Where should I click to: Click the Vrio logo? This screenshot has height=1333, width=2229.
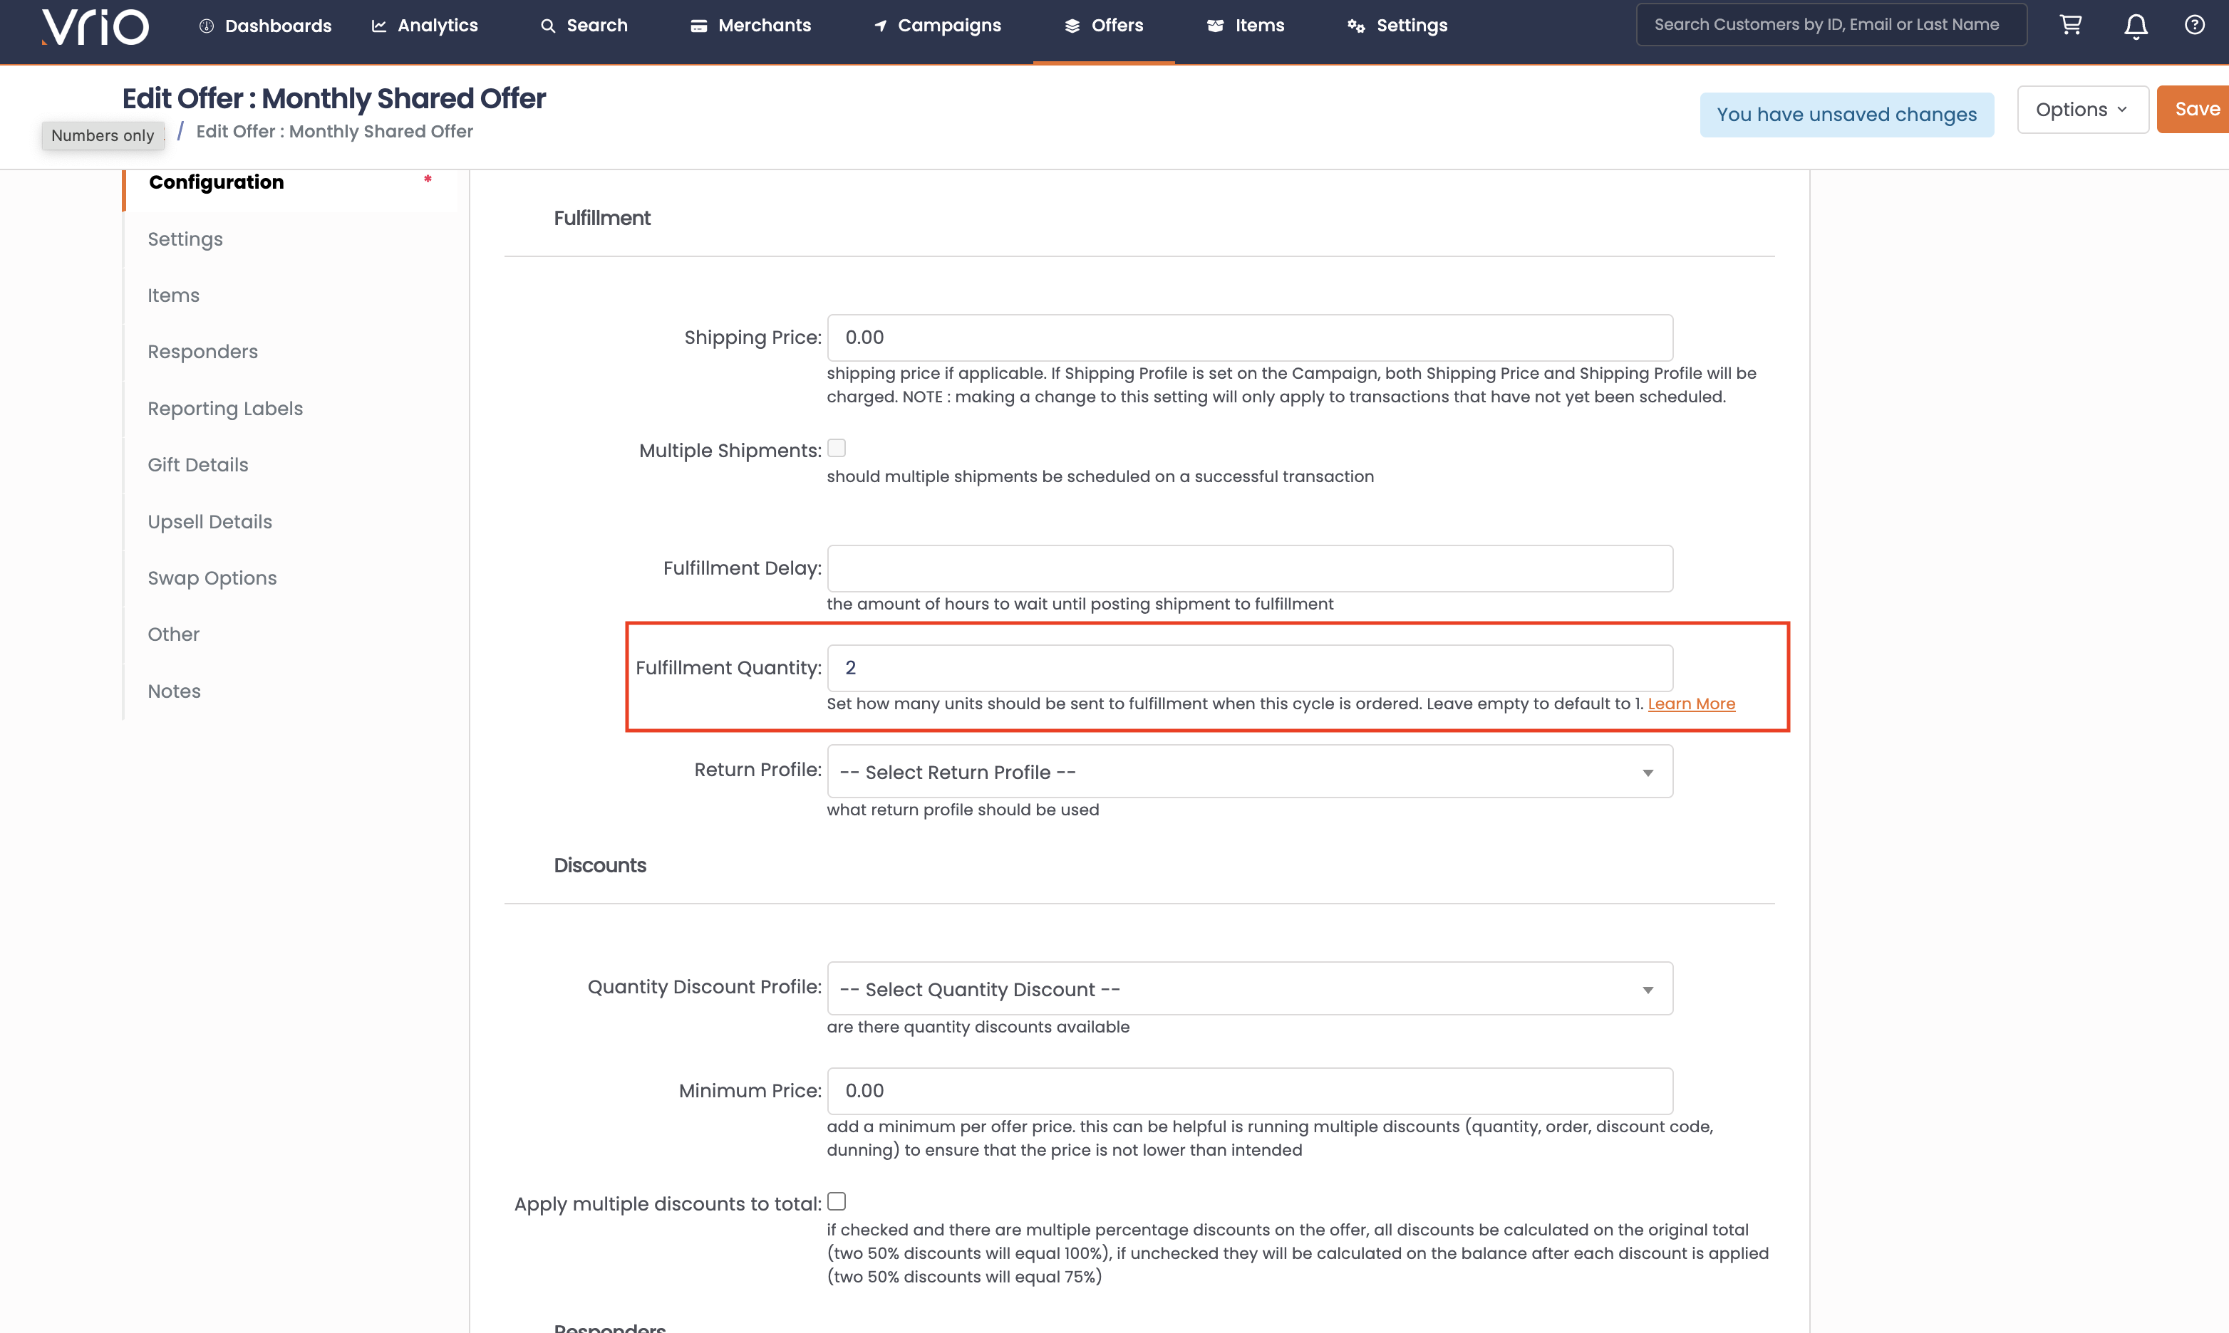pos(95,26)
